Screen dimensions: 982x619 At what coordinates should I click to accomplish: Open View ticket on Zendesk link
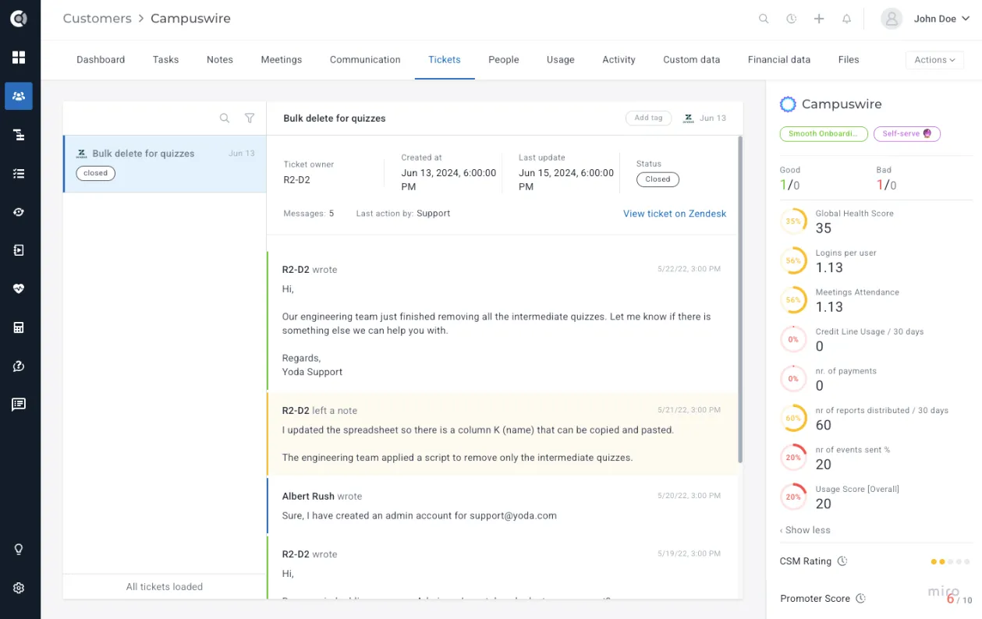tap(675, 214)
